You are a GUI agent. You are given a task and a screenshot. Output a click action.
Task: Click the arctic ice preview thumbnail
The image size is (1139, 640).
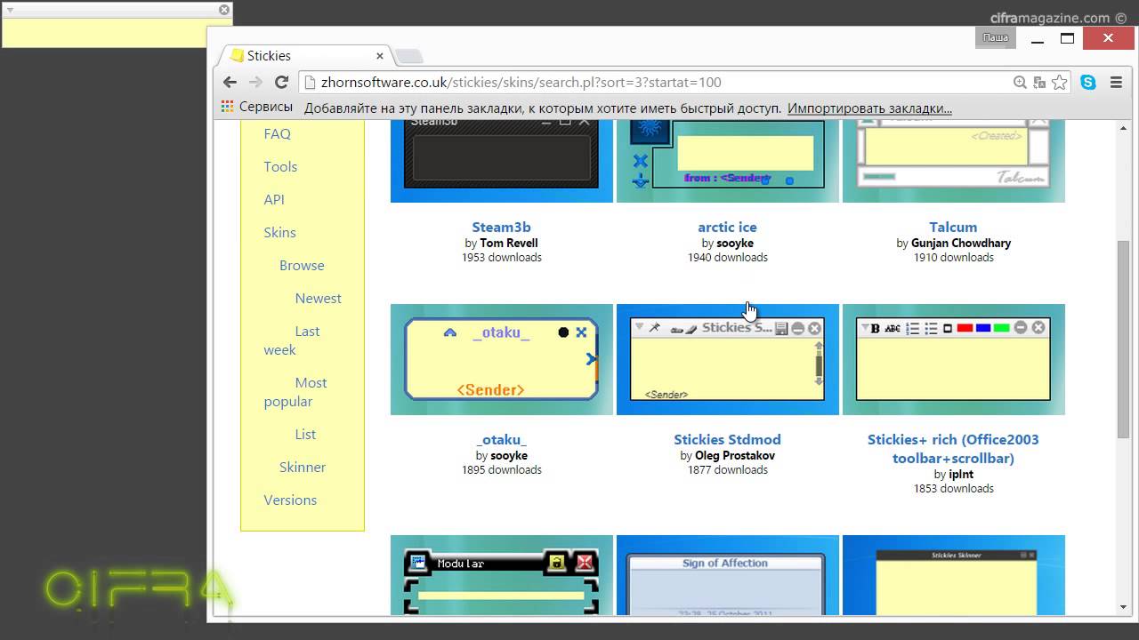pos(728,161)
